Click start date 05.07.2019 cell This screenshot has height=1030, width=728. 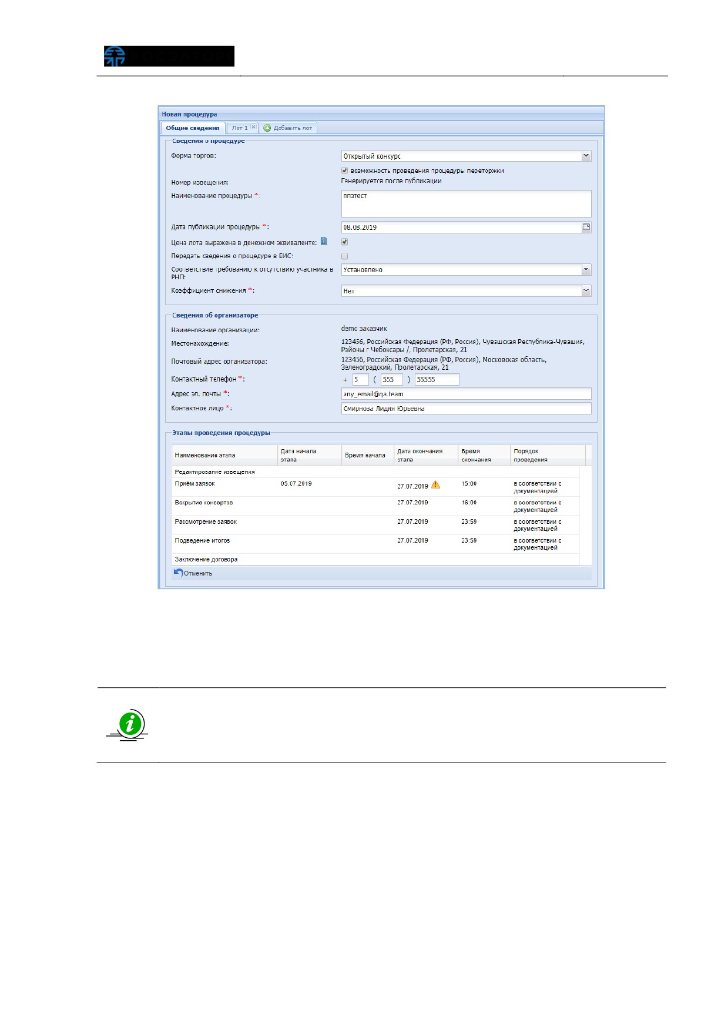[x=296, y=484]
